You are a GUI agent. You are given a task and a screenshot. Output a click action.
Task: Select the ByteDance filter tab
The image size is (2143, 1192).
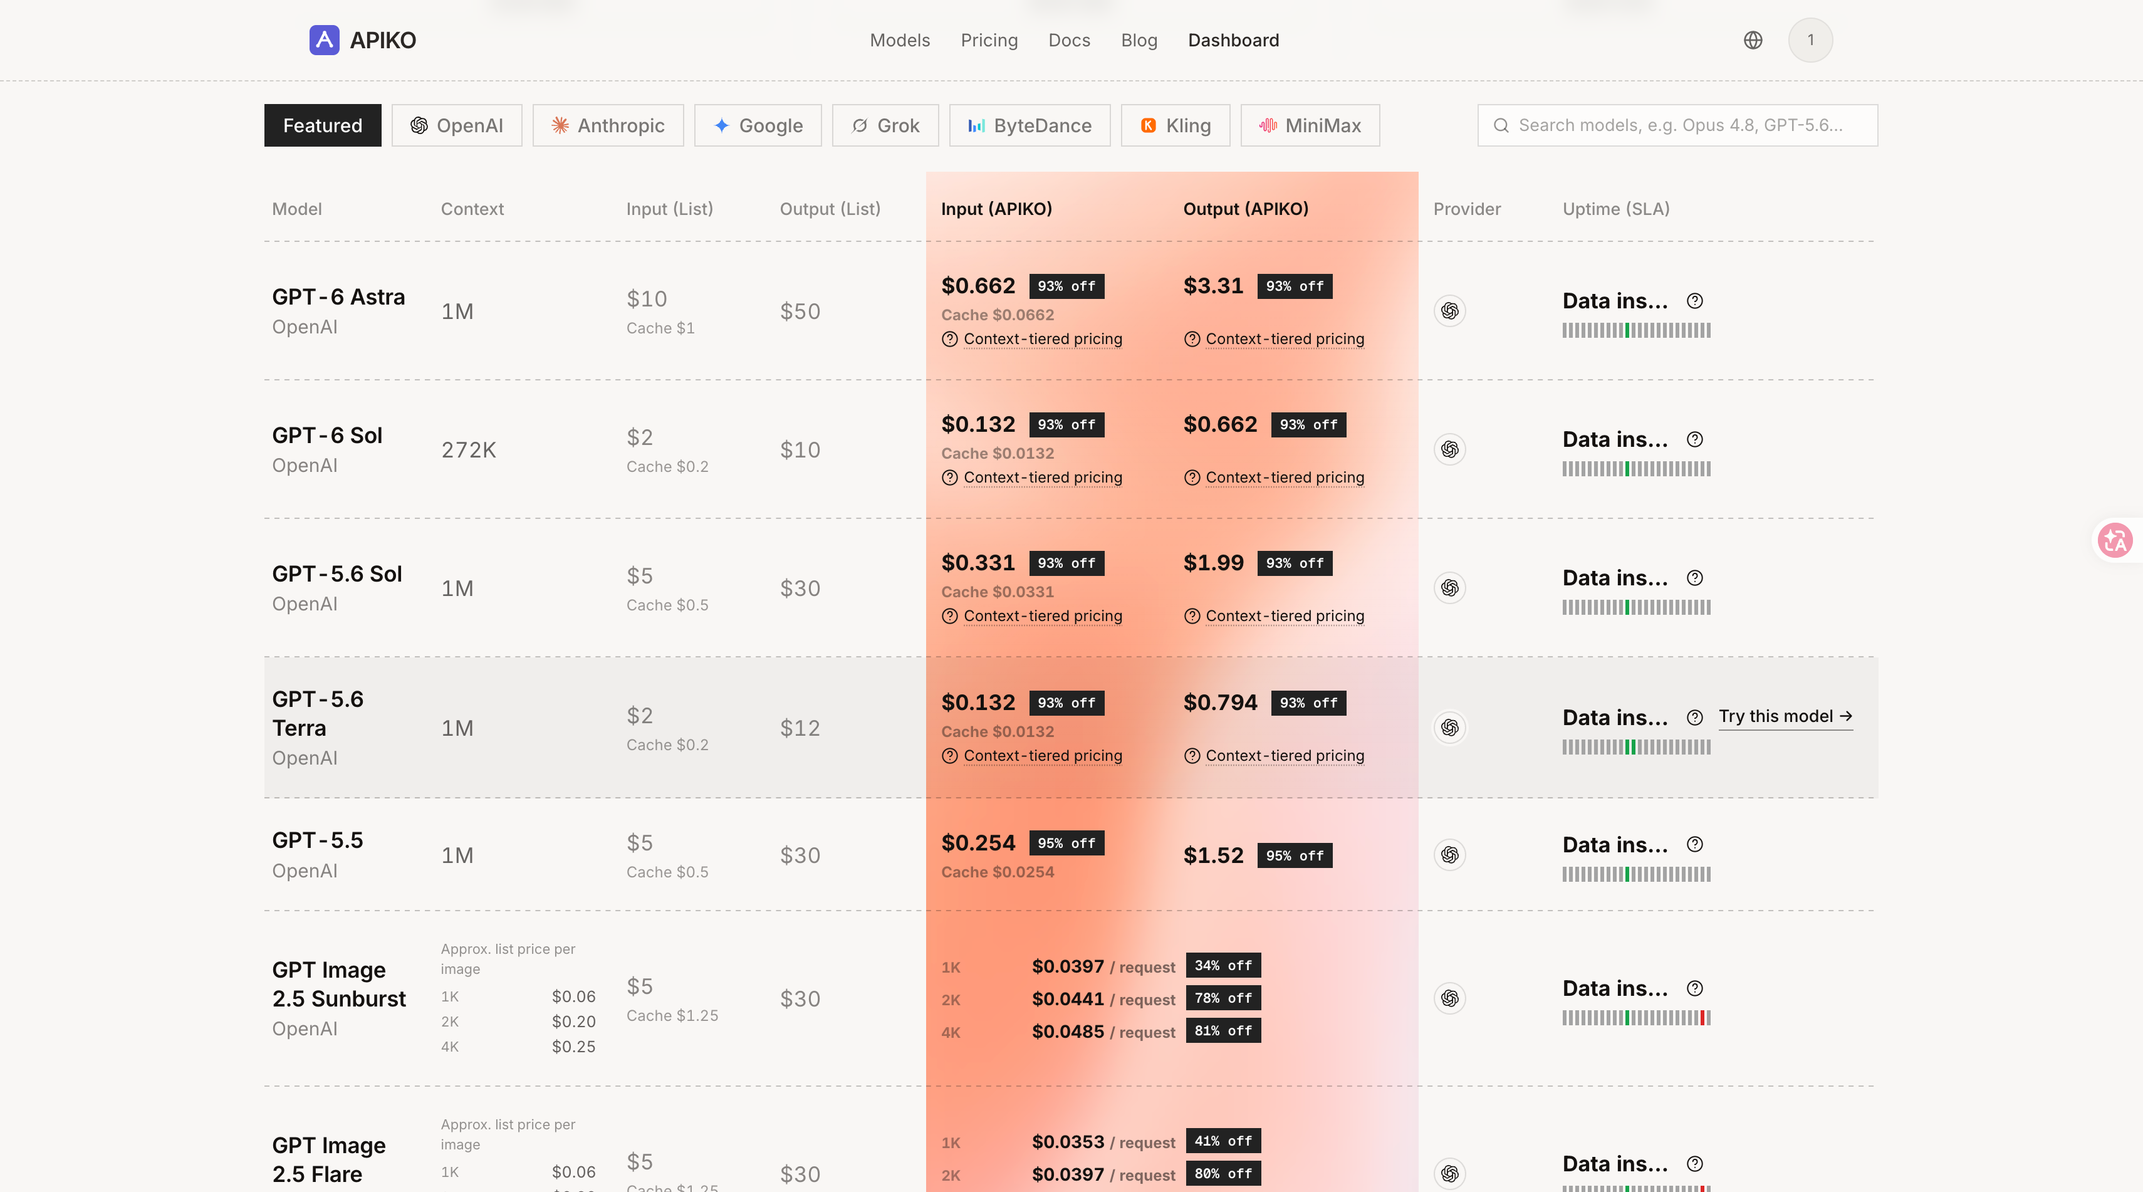[1030, 125]
